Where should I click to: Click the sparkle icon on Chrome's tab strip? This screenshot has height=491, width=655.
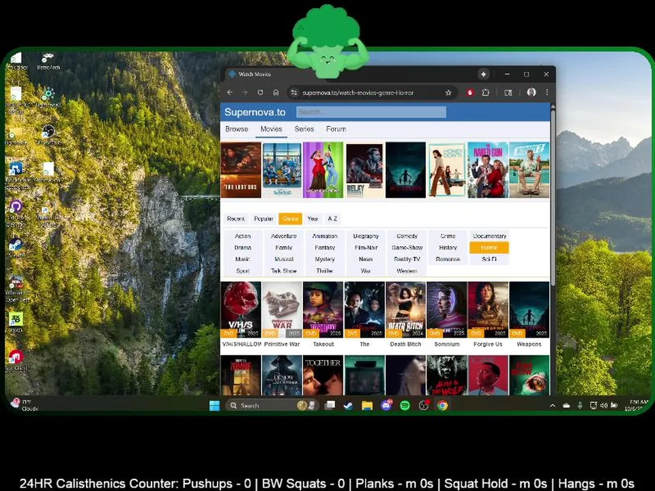(483, 74)
